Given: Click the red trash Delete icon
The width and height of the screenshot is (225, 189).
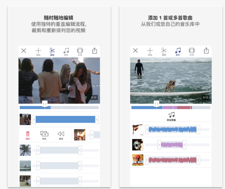Looking at the screenshot, I should click(x=28, y=135).
